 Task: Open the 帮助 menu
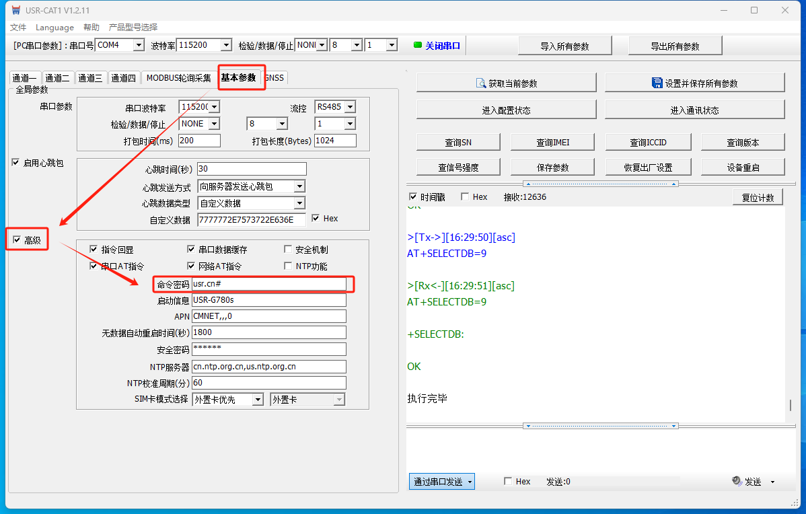pos(91,27)
